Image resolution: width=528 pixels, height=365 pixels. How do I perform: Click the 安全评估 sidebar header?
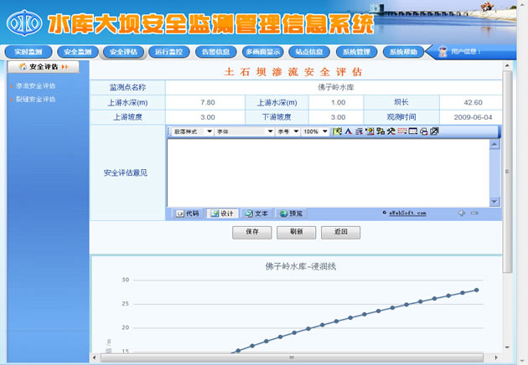pos(44,67)
